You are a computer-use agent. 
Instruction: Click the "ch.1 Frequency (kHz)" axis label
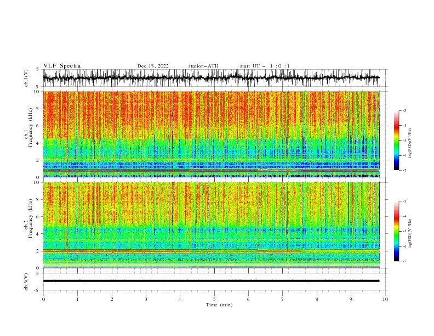(28, 127)
